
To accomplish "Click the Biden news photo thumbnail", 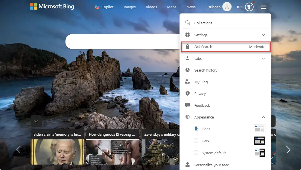I will (x=57, y=152).
